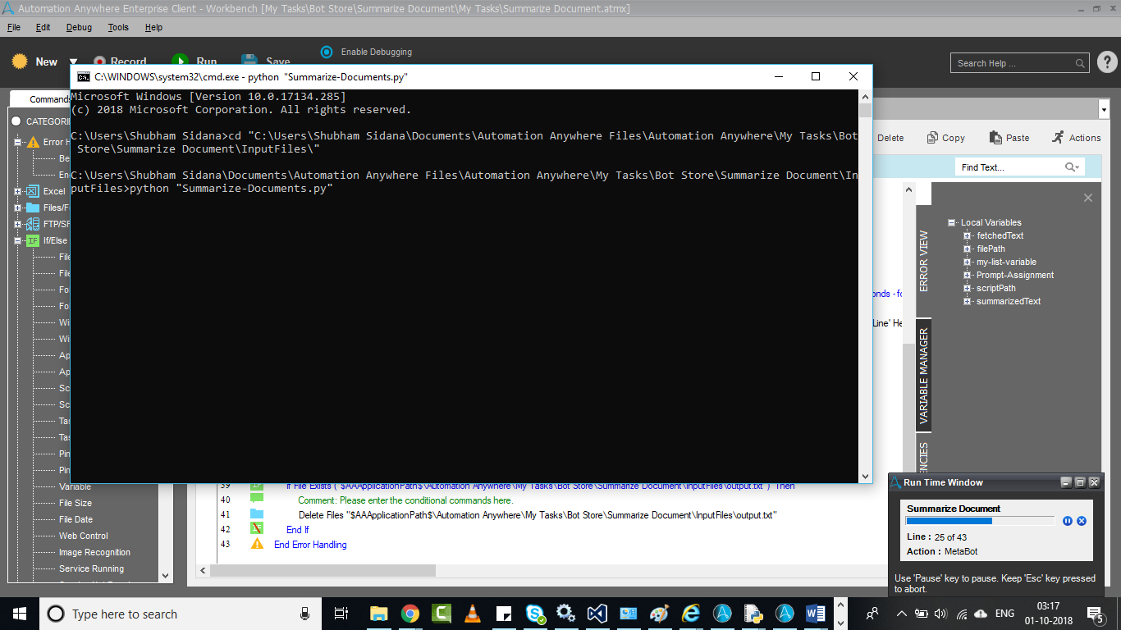Open VLC media player from taskbar
1121x630 pixels.
473,614
